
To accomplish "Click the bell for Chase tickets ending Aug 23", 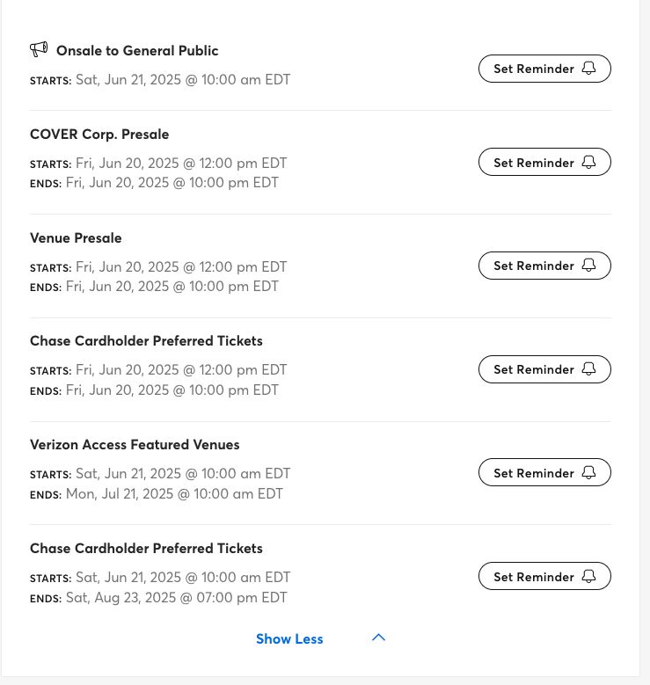I will pyautogui.click(x=589, y=577).
